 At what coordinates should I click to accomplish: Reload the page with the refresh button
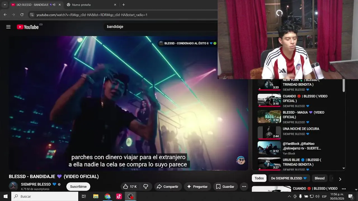pyautogui.click(x=22, y=15)
